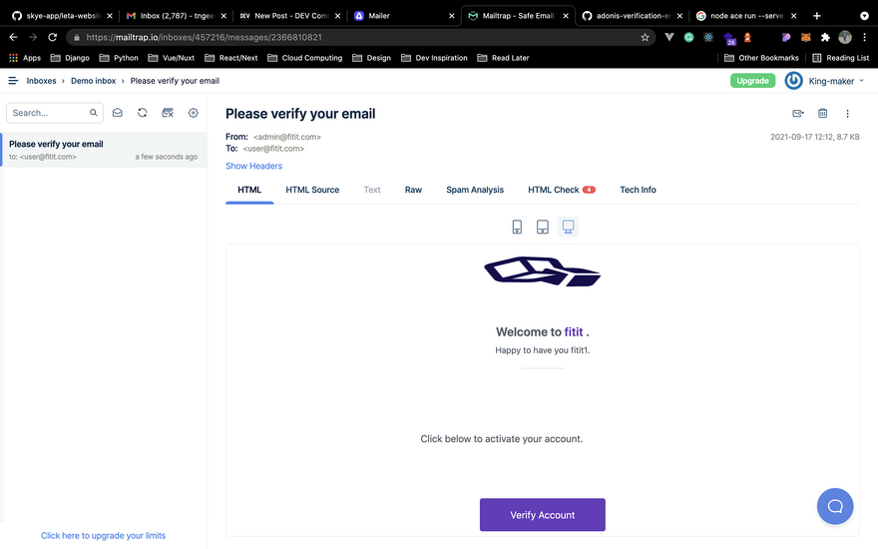
Task: Click 'Click here to upgrade your limits' link
Action: coord(103,536)
